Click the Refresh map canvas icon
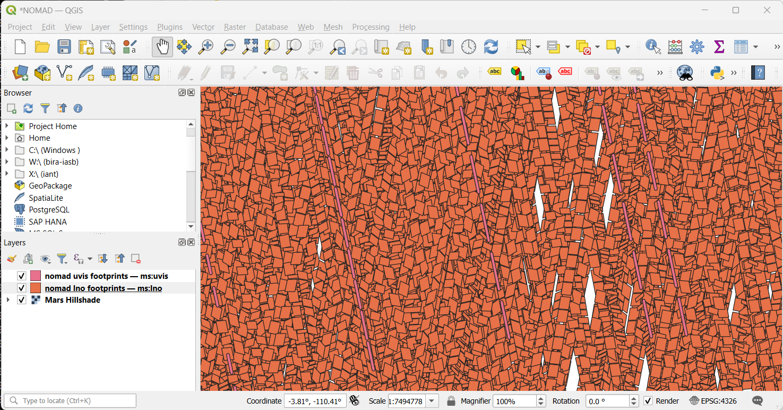The width and height of the screenshot is (783, 410). pos(491,47)
